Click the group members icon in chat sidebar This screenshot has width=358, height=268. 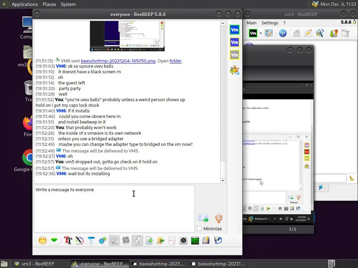(235, 70)
